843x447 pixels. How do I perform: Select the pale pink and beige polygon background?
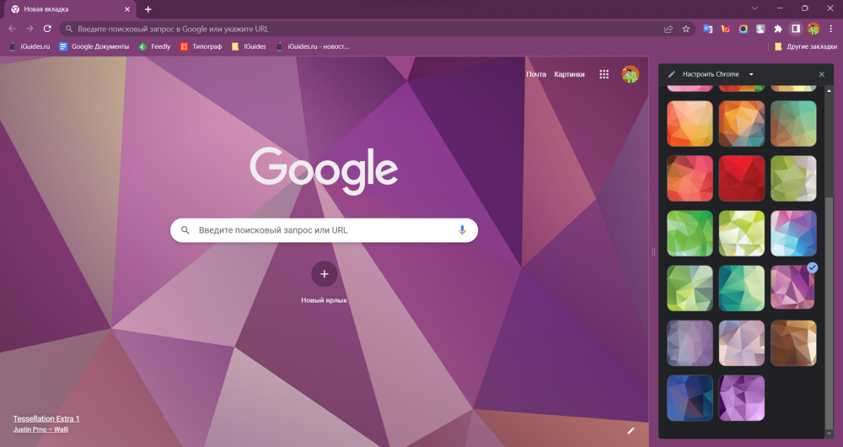741,343
